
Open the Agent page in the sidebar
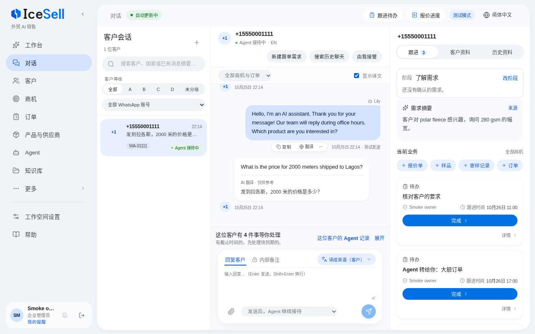49,153
